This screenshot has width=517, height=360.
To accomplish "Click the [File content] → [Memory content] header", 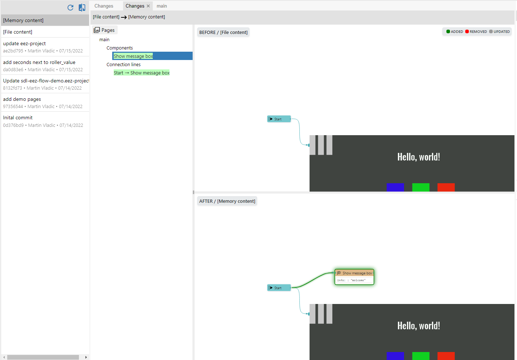I will click(x=129, y=17).
